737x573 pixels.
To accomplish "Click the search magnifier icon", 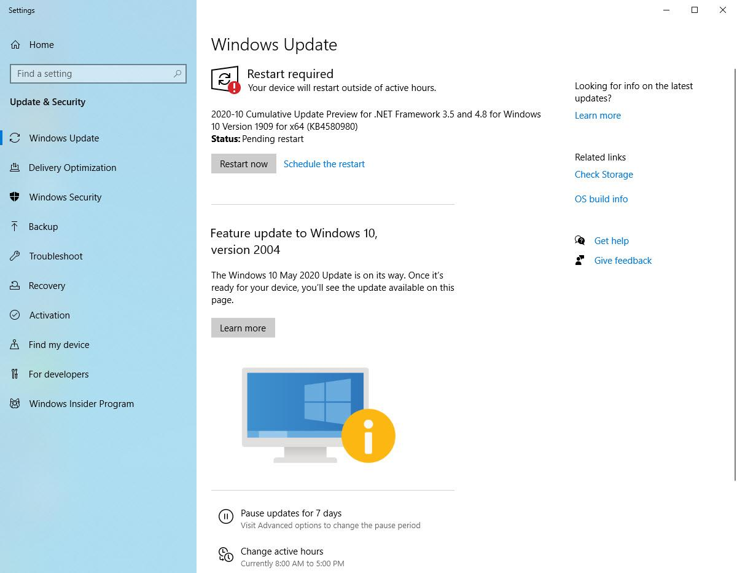I will [x=177, y=74].
